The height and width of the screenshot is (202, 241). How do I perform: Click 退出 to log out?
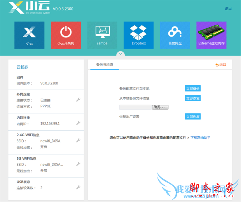coord(228,9)
